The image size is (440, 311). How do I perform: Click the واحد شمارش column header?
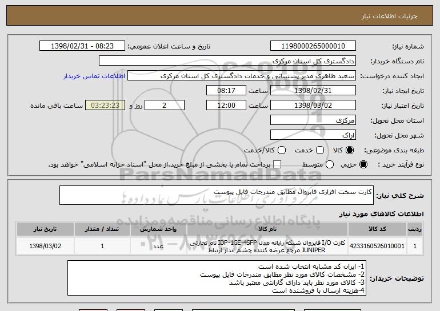pyautogui.click(x=158, y=229)
